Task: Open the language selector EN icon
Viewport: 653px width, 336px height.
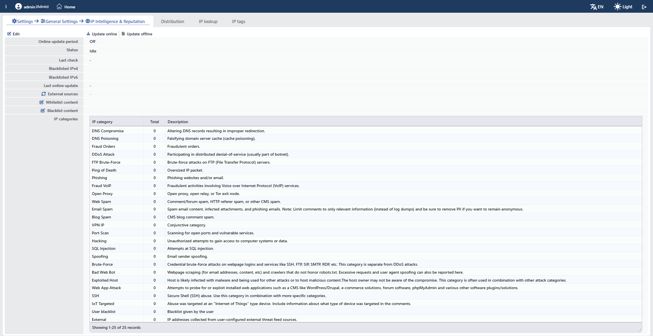Action: [593, 7]
